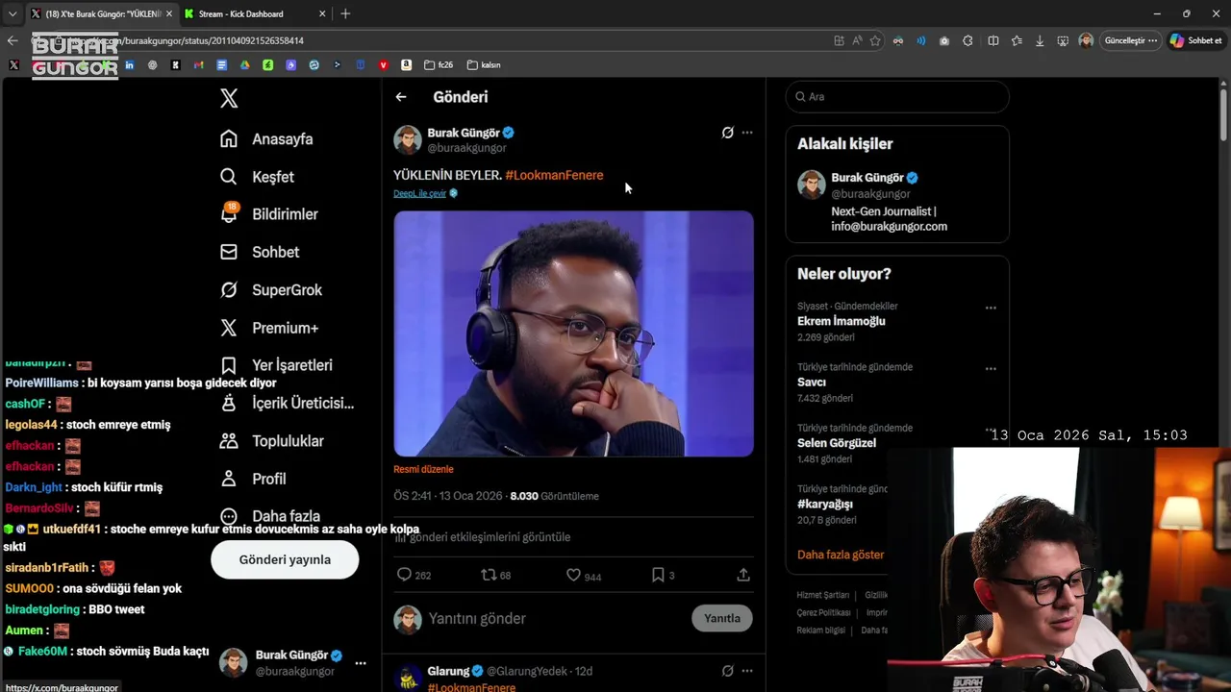Open Reklam bilgisi footer link
Viewport: 1231px width, 692px height.
820,630
